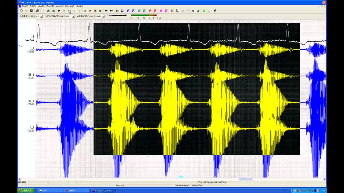Click the first black horizontal arrows icon
Image resolution: width=344 pixels, height=193 pixels.
pyautogui.click(x=106, y=11)
